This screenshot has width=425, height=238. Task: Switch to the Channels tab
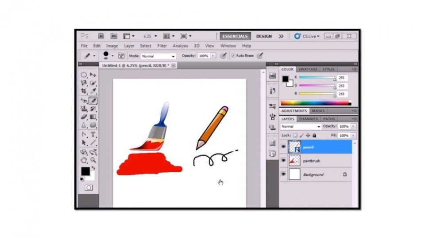tap(309, 119)
